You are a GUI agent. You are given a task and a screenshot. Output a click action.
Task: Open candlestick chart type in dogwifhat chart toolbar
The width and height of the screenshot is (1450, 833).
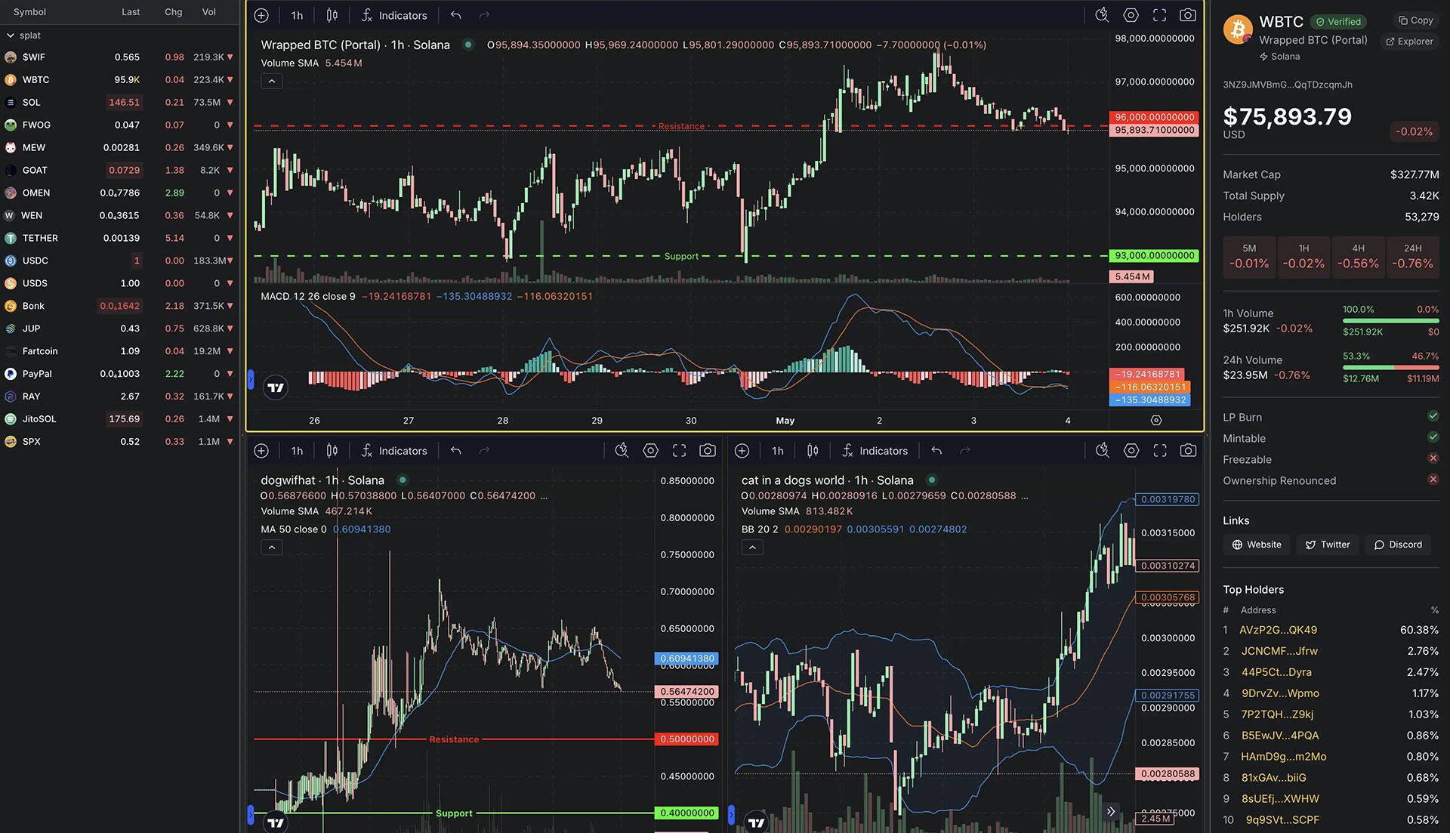click(x=332, y=451)
